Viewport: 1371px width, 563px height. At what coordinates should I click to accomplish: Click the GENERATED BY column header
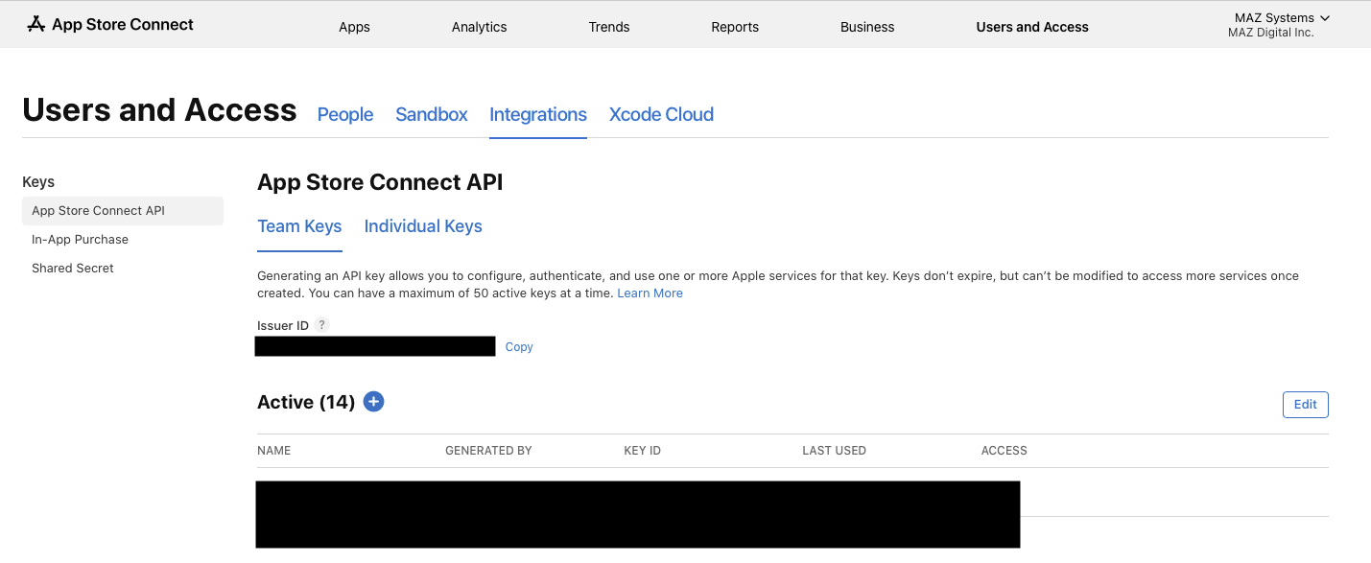[x=488, y=451]
